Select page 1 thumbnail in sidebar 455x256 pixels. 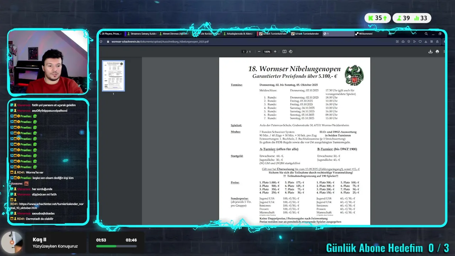[x=113, y=75]
